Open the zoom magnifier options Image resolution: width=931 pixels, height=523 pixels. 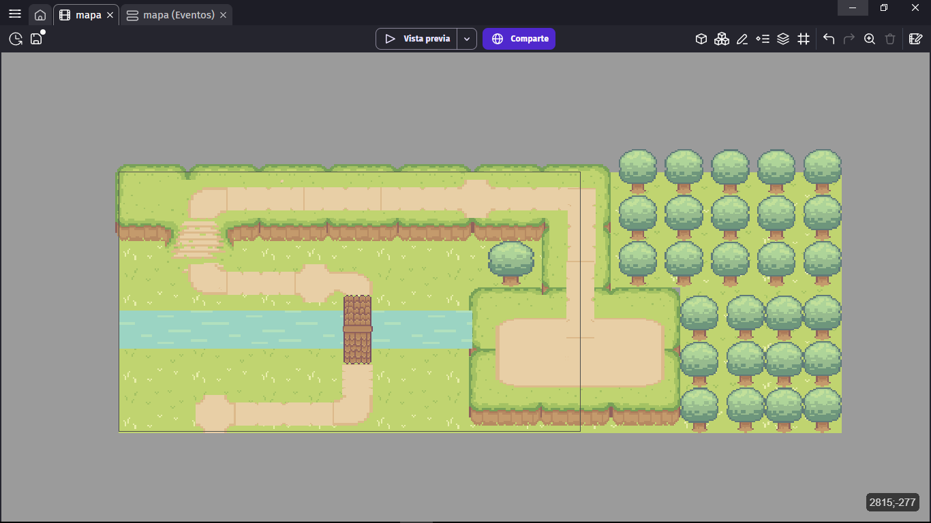pos(870,39)
